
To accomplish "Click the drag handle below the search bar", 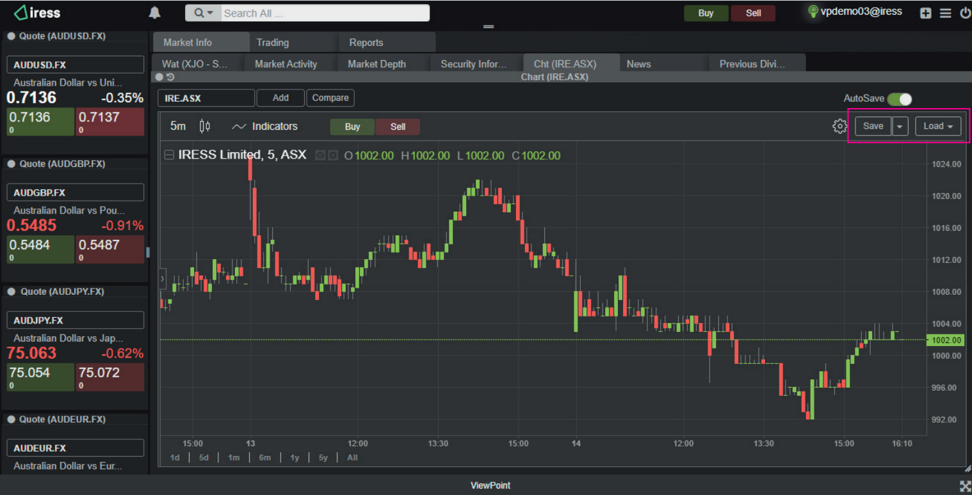I will (x=489, y=27).
